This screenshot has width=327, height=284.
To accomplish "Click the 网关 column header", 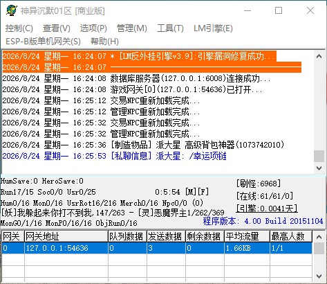I will 12,236.
